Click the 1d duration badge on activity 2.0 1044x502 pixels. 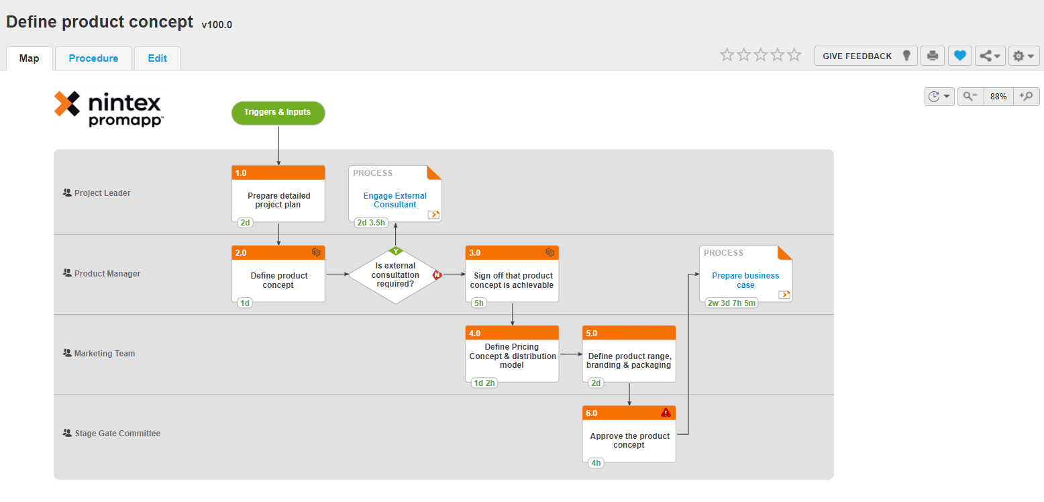coord(245,303)
